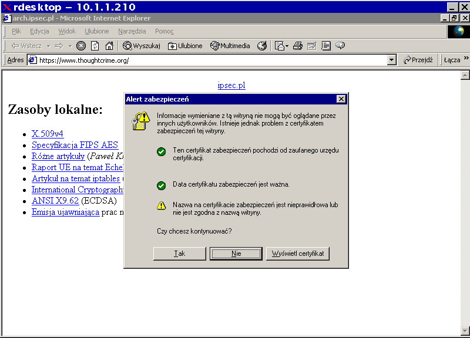Open the Różne artykuły link
The height and width of the screenshot is (338, 470).
click(x=58, y=156)
